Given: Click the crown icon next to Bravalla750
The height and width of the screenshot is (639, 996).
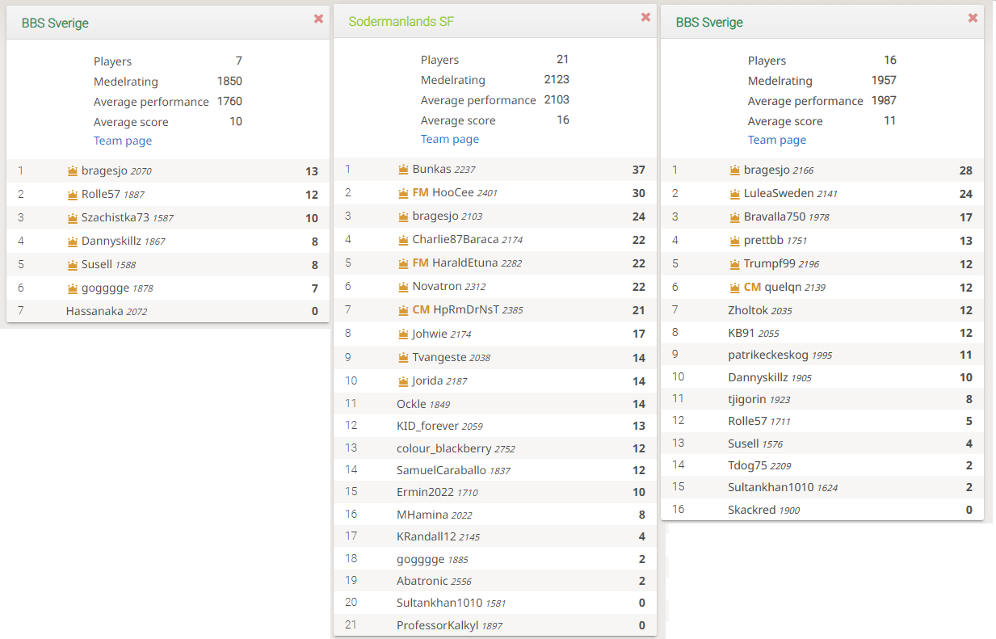Looking at the screenshot, I should coord(734,217).
